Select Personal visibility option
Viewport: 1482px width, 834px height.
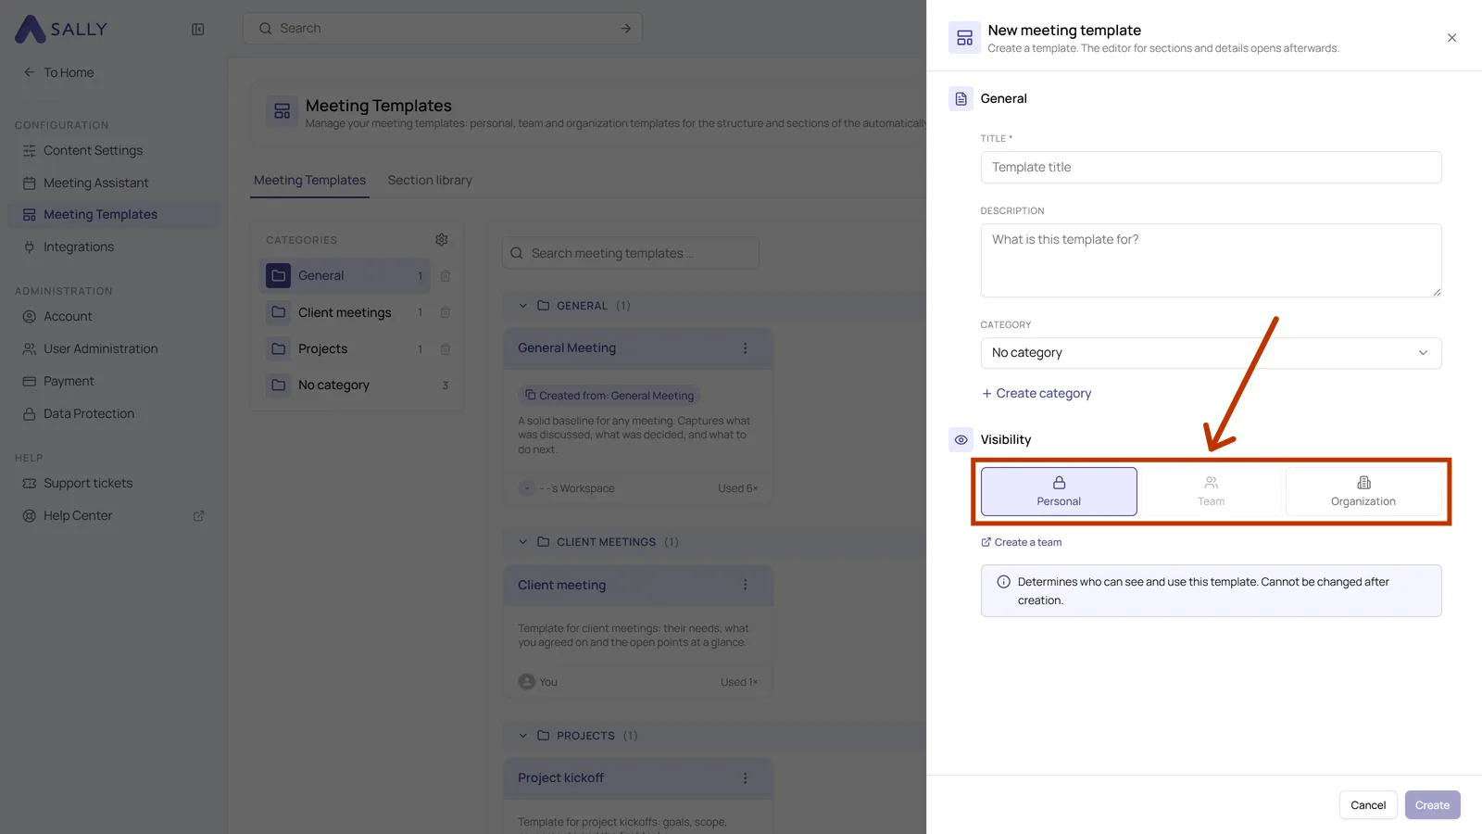(x=1059, y=491)
